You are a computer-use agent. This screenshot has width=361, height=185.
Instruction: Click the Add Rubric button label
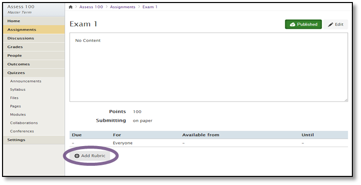click(93, 156)
